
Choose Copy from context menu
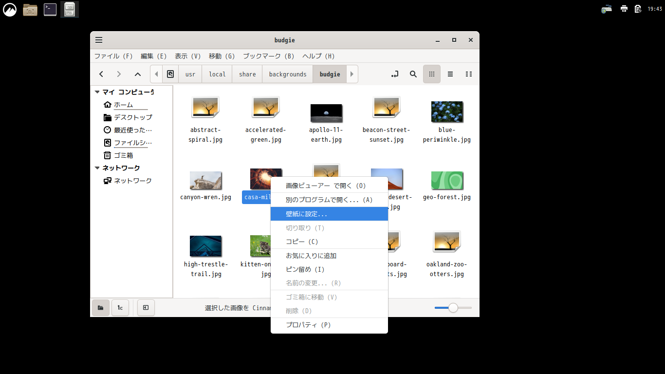[x=329, y=242]
